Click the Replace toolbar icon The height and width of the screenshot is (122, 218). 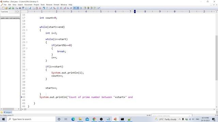pos(54,8)
